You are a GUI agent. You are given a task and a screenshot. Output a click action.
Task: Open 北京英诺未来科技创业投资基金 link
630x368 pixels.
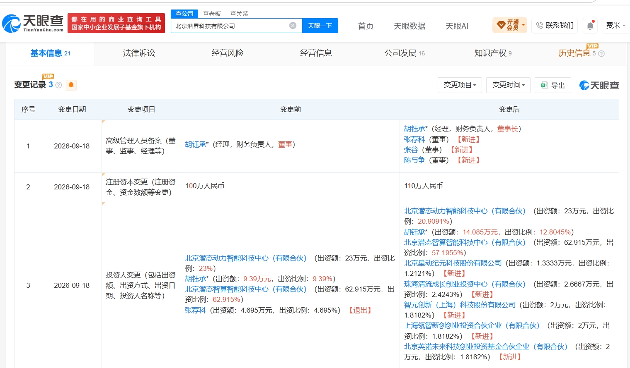click(x=486, y=346)
